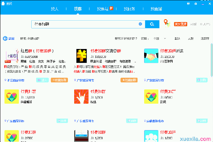Click the 粉丝 tag
This screenshot has height=142, width=213.
point(93,102)
